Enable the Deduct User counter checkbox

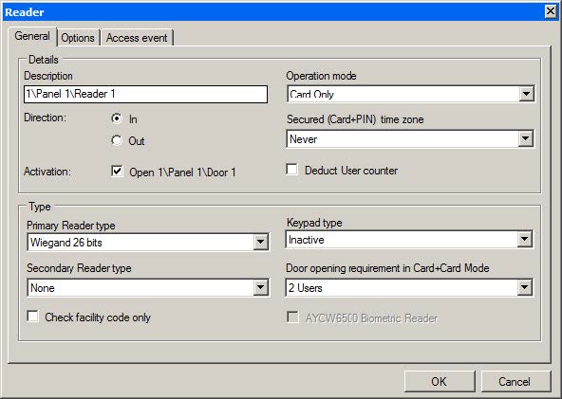(291, 170)
